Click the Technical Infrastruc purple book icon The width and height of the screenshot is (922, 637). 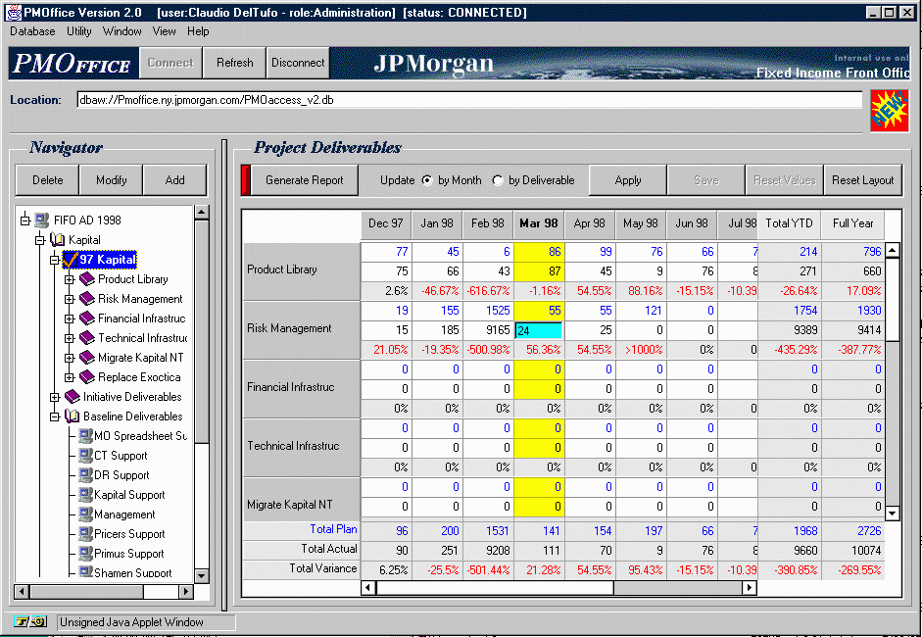tap(86, 338)
